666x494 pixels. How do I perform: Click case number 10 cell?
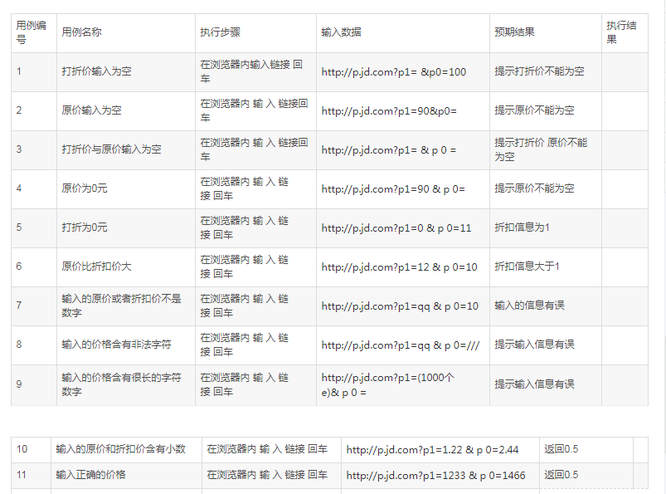tap(31, 450)
